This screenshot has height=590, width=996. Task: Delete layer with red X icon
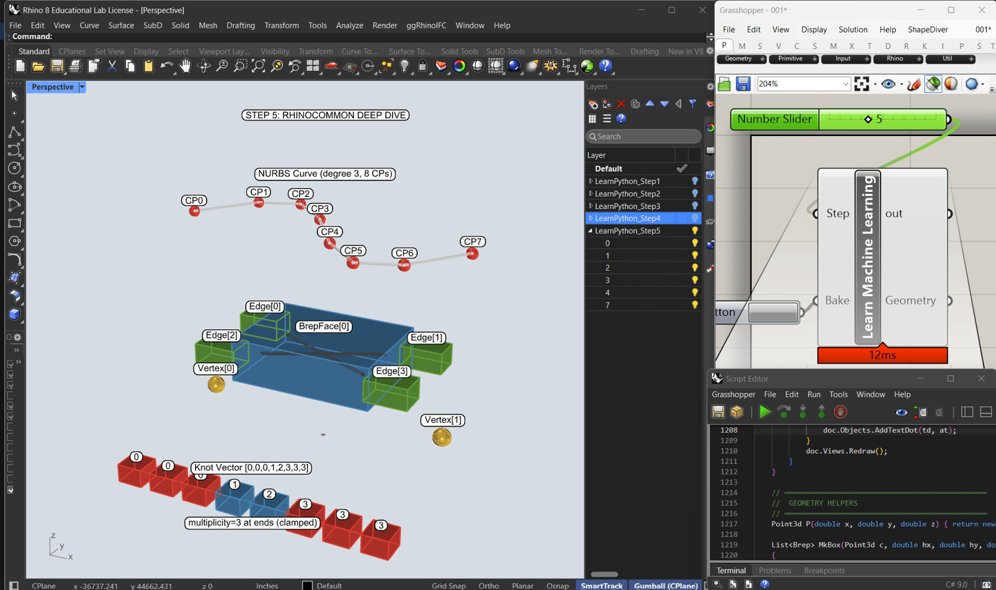(621, 104)
